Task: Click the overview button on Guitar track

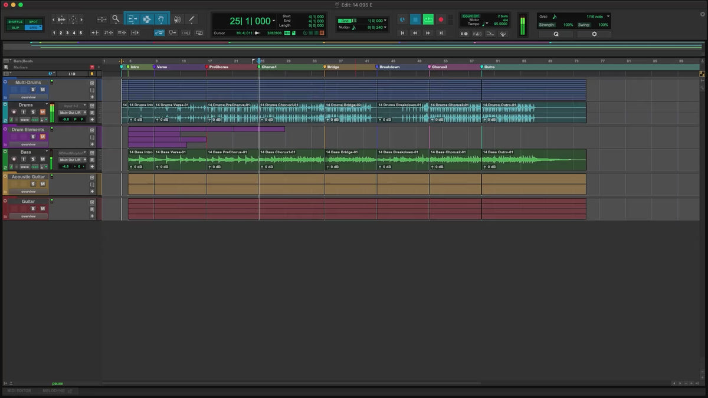Action: (28, 216)
